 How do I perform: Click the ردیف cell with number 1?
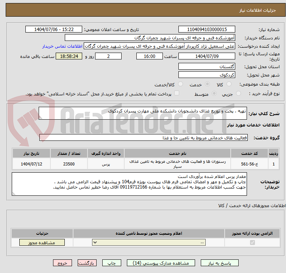[273, 164]
